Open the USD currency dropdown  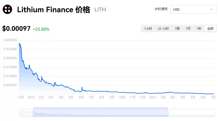click(x=193, y=9)
